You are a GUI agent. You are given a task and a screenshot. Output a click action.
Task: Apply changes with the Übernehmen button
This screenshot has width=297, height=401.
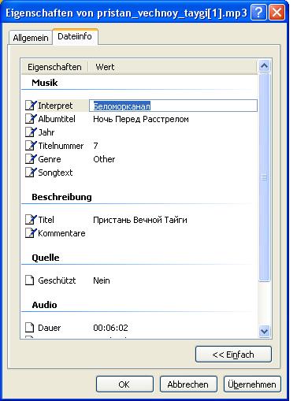(252, 384)
